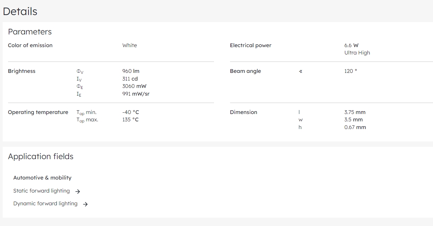
Task: Click the Details page heading
Action: click(x=20, y=11)
